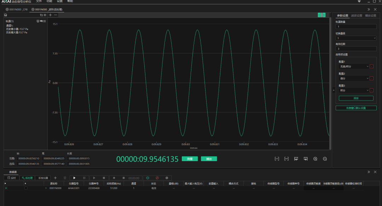Select the 0001N000_波形(后处理) tab
The width and height of the screenshot is (382, 206).
coord(47,10)
